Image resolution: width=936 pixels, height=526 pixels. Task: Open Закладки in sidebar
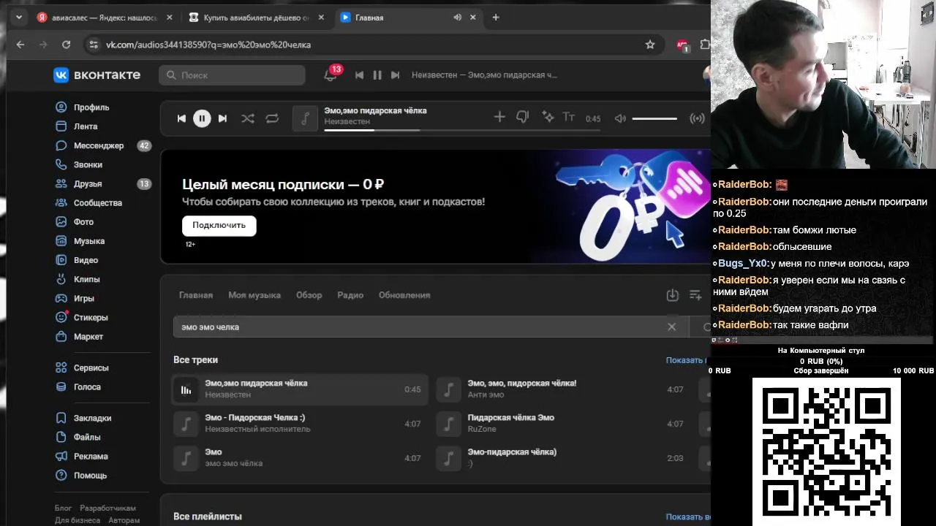point(92,418)
